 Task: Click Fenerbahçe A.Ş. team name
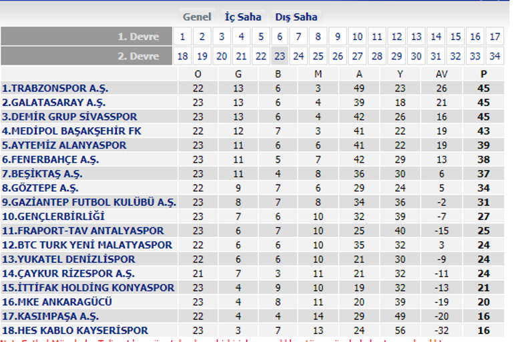(x=51, y=159)
